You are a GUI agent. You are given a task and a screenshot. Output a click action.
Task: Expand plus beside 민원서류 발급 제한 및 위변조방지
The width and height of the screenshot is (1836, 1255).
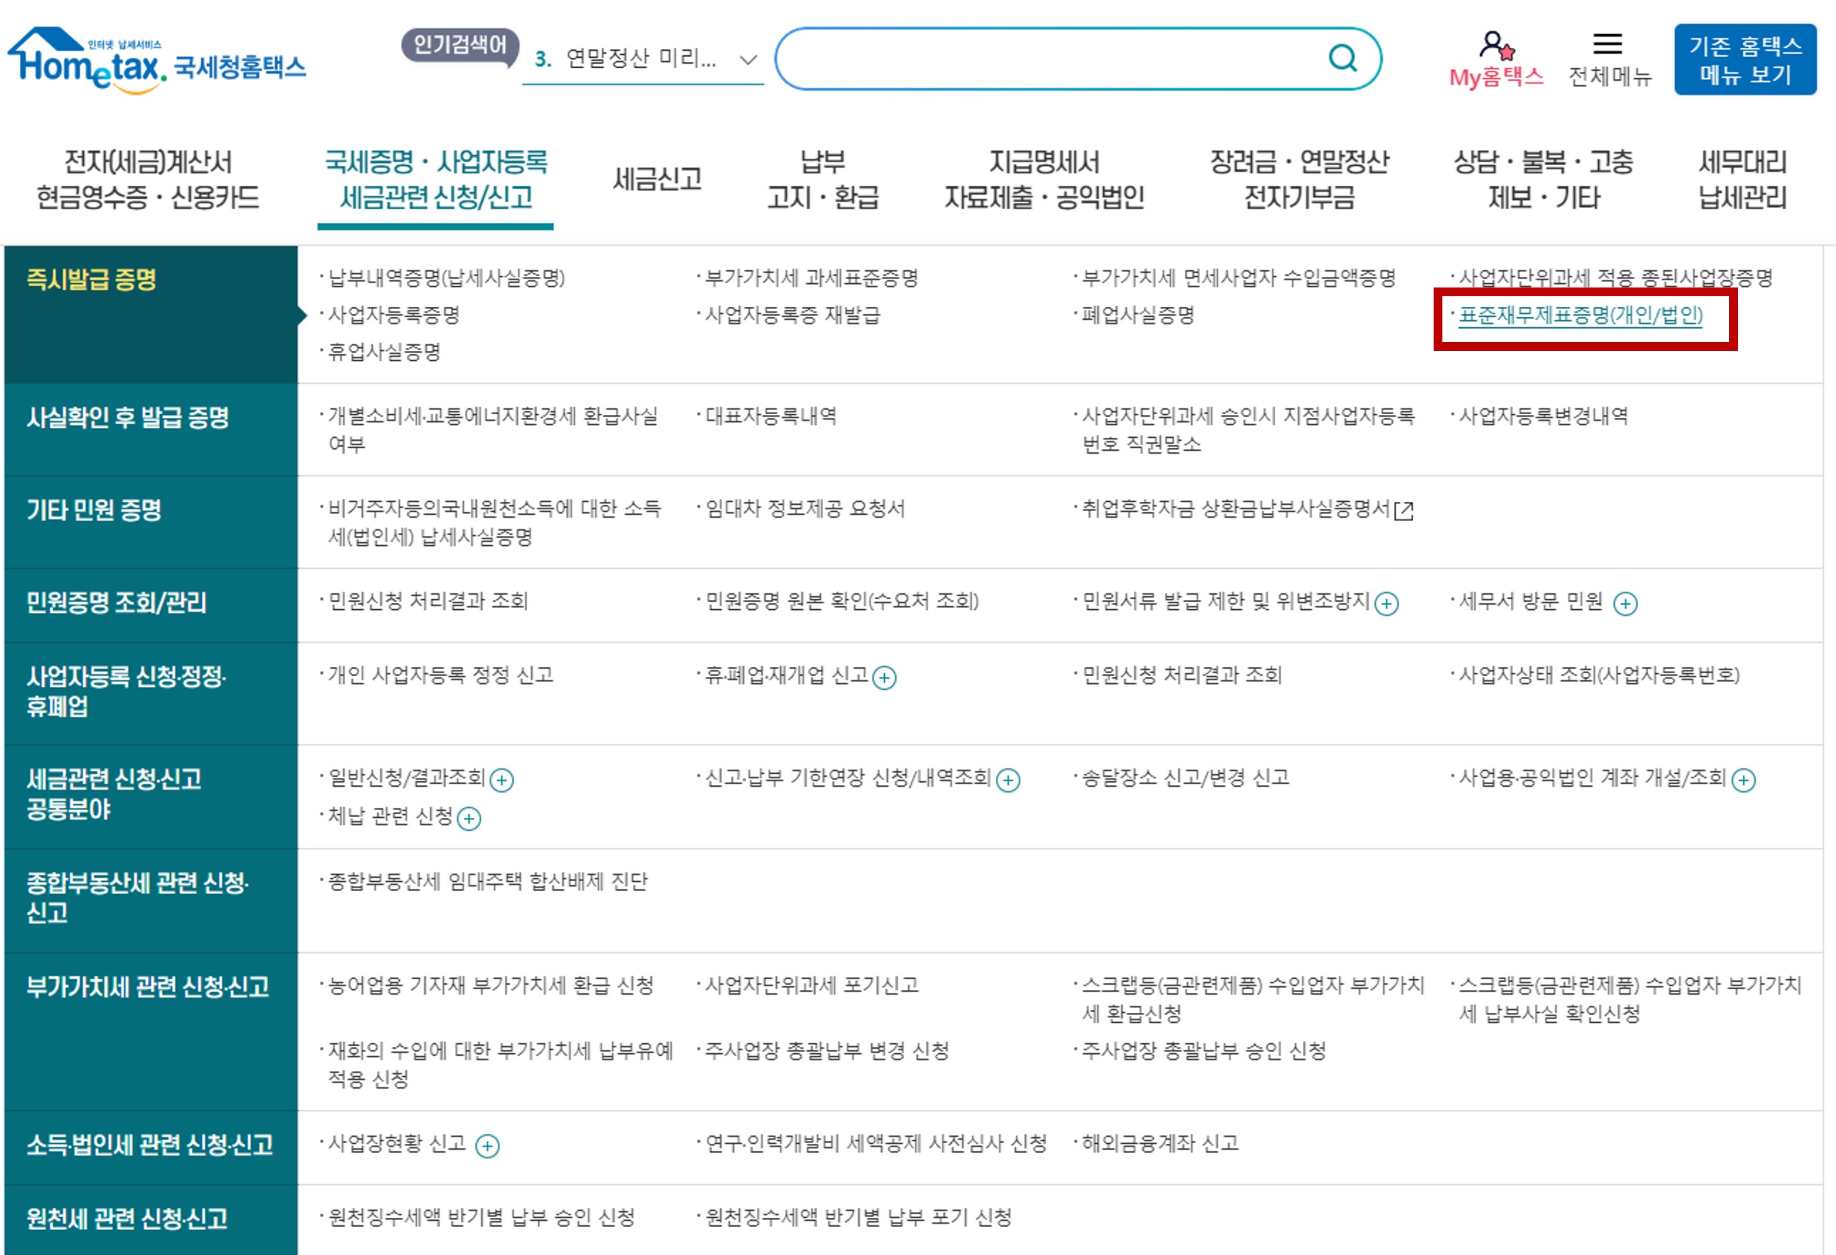click(x=1386, y=604)
